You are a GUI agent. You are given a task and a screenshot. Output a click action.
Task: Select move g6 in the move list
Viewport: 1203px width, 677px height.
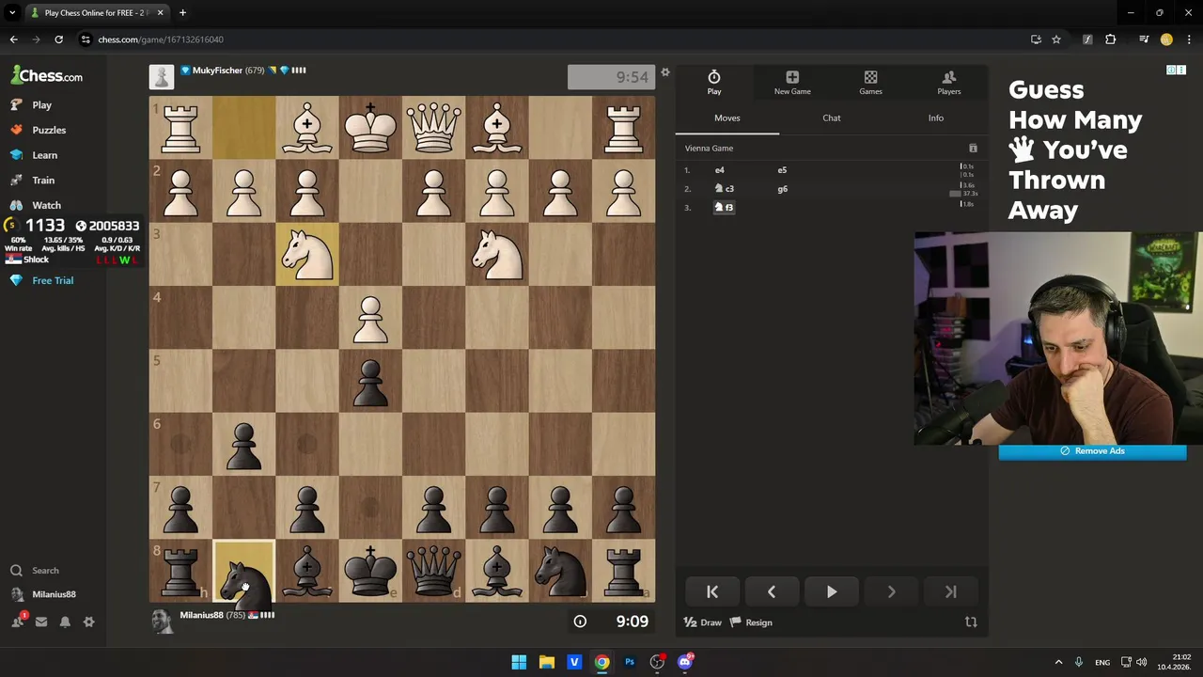click(x=782, y=189)
